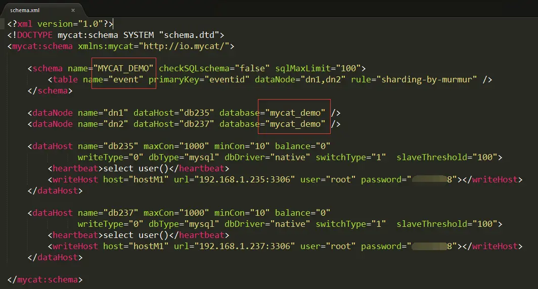
Task: Click rule="sharding-by-murmur" value
Action: pyautogui.click(x=426, y=79)
